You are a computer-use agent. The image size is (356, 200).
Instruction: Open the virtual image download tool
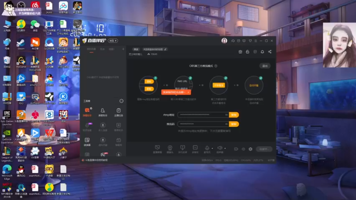click(x=103, y=142)
